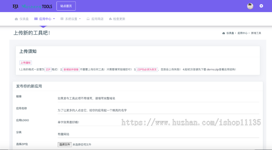
Task: Click the 系统设置 table icon
Action: click(x=62, y=19)
